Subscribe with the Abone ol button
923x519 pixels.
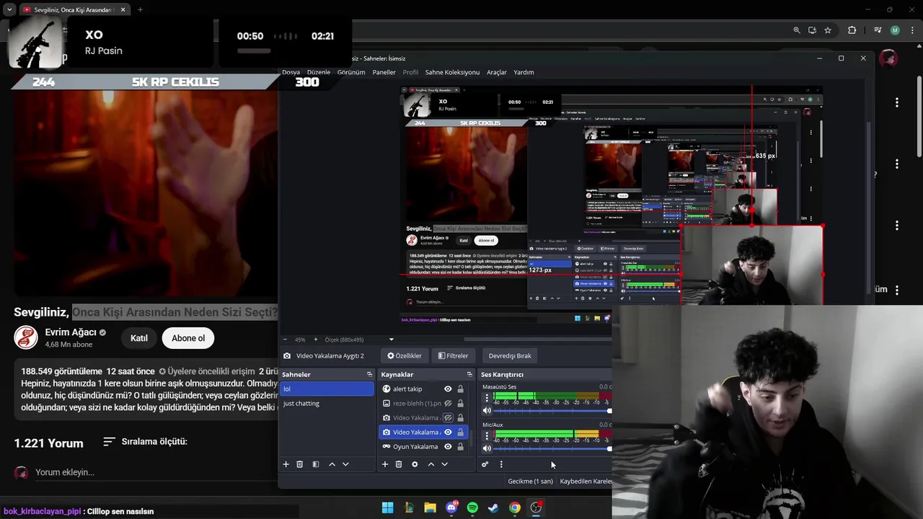click(x=188, y=338)
